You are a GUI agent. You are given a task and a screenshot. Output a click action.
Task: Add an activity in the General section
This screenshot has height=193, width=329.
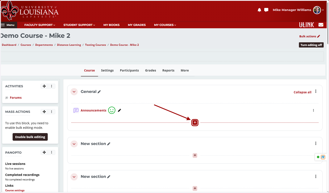pyautogui.click(x=195, y=122)
